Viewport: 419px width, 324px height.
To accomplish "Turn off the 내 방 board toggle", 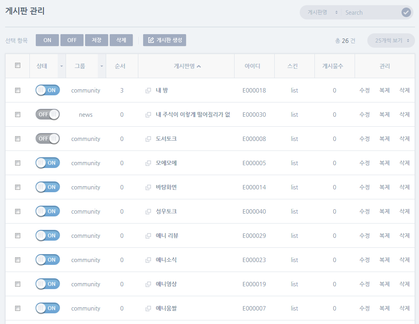I will 48,90.
